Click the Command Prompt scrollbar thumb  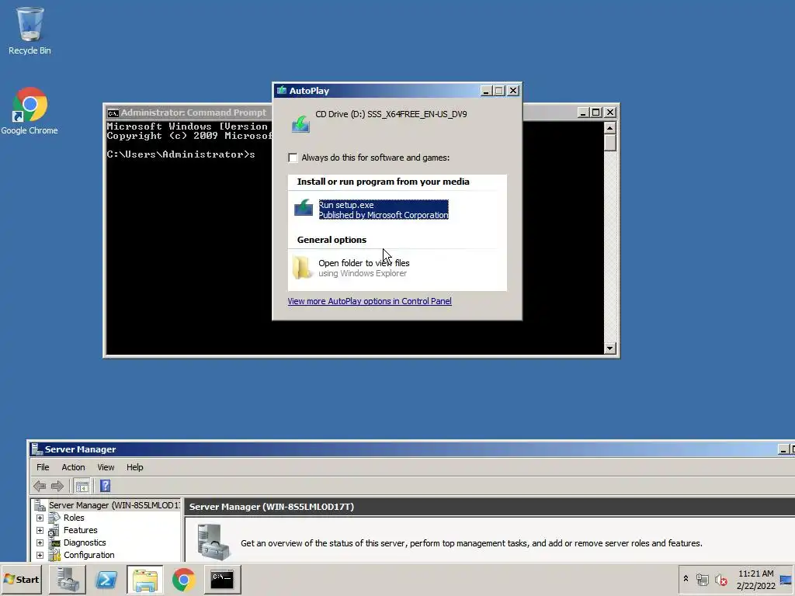pos(610,143)
